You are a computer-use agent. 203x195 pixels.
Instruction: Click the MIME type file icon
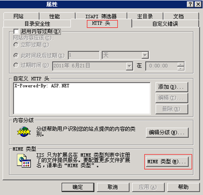point(24,161)
